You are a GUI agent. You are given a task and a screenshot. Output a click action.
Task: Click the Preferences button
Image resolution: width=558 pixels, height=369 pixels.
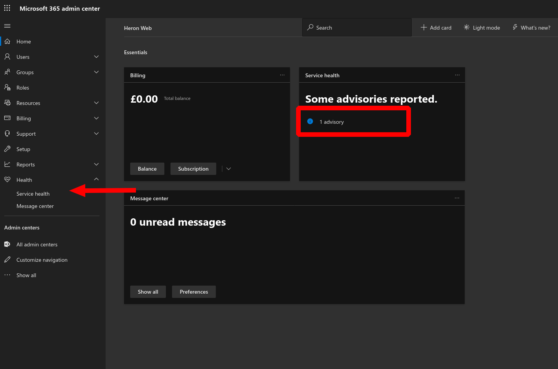pyautogui.click(x=194, y=292)
